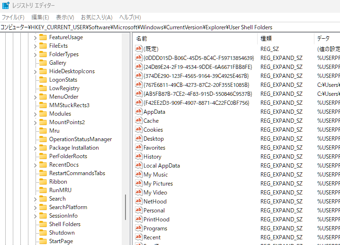This screenshot has height=245, width=340.
Task: Click the string value icon beside AppData
Action: coord(139,112)
